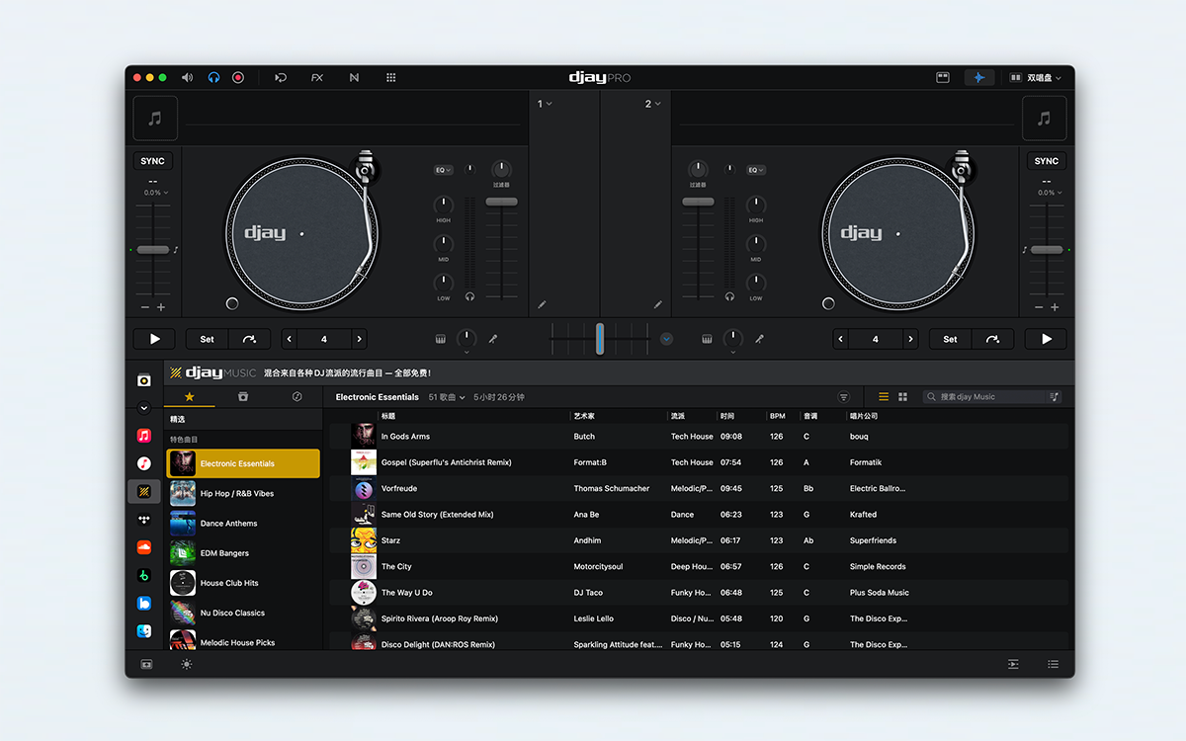1186x741 pixels.
Task: Click the right deck headphone cue icon
Action: [729, 296]
